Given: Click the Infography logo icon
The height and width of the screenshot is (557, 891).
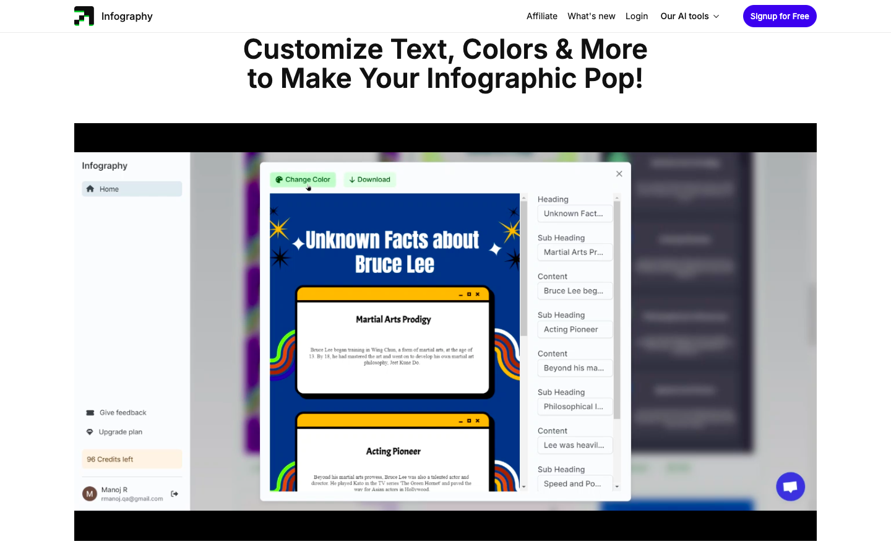Looking at the screenshot, I should [84, 16].
